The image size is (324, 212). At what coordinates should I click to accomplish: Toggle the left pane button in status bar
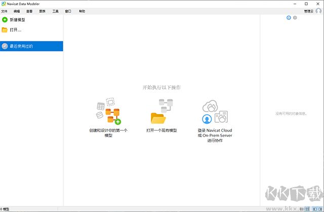coord(315,209)
